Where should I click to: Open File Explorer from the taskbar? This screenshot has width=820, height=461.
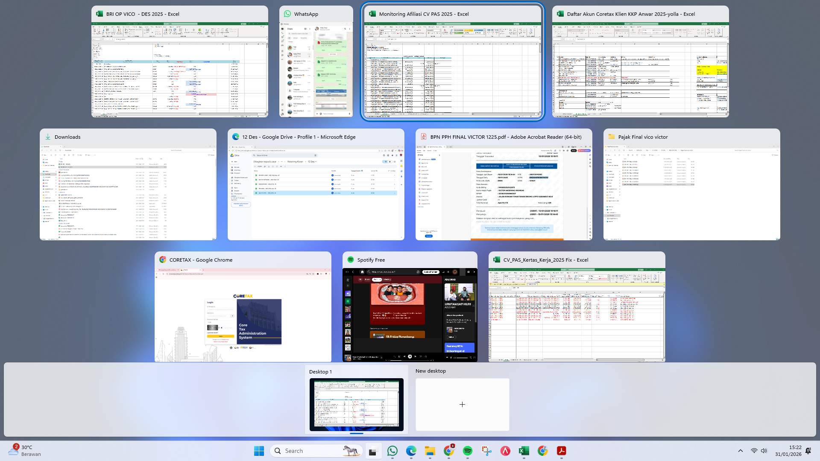pyautogui.click(x=430, y=451)
